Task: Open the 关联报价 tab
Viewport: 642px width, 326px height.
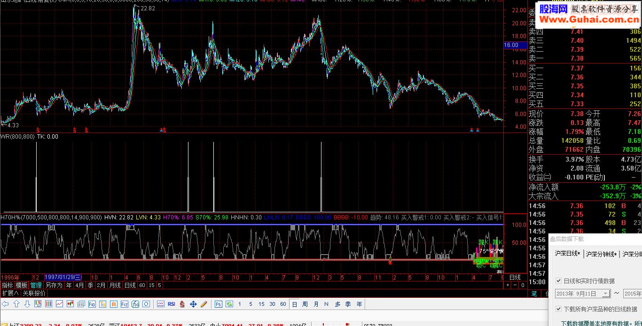Action: click(34, 293)
